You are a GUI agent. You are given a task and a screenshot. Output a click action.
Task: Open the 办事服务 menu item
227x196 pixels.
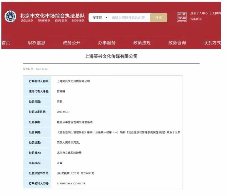(107, 43)
